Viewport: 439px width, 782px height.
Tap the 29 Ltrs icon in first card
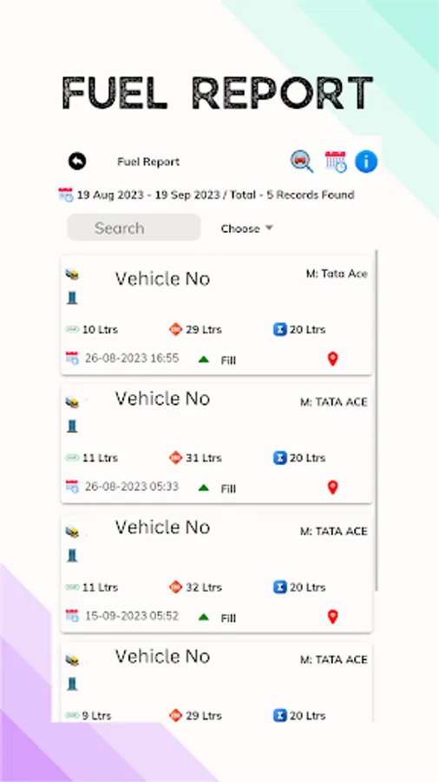[x=175, y=329]
